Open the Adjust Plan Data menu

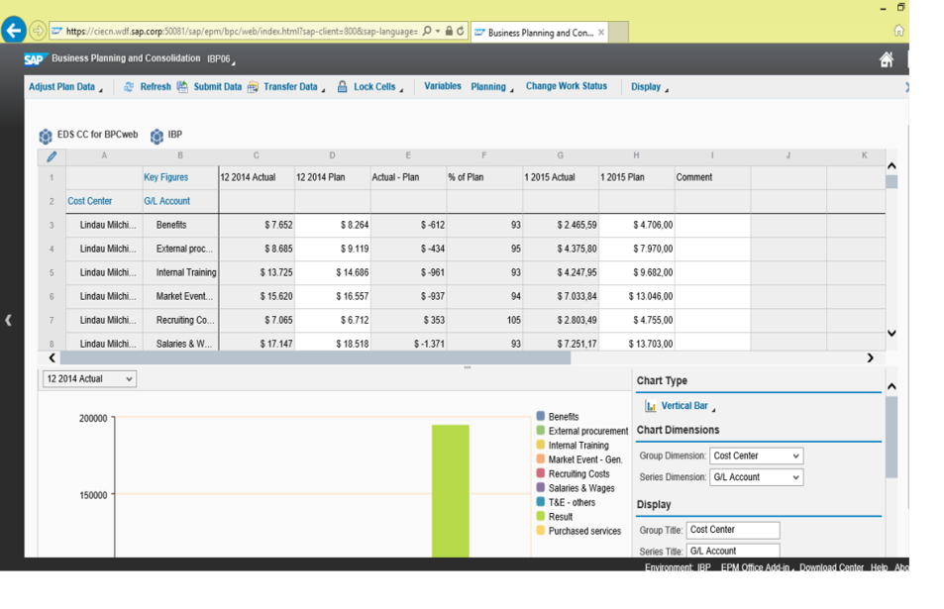(65, 87)
